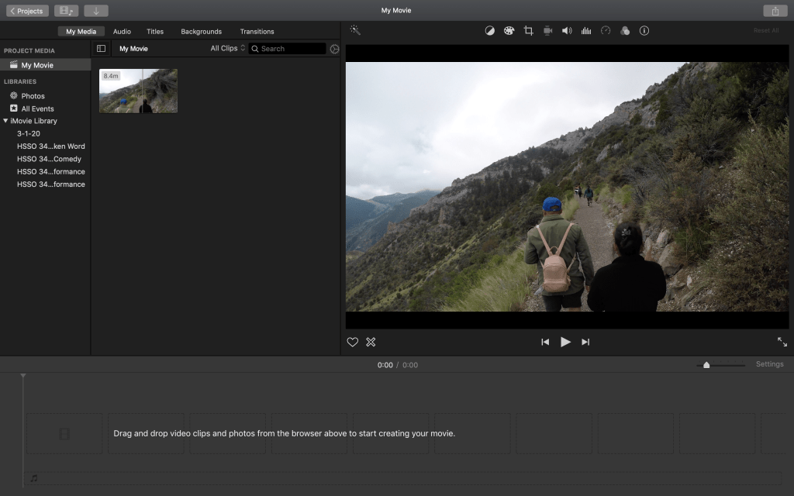Switch to the Transitions tab
Viewport: 794px width, 496px height.
[257, 32]
